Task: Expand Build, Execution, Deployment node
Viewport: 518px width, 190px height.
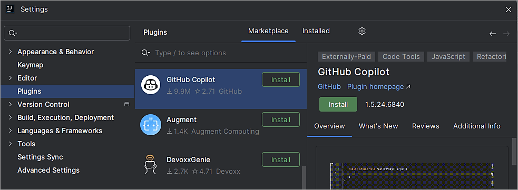Action: point(10,117)
